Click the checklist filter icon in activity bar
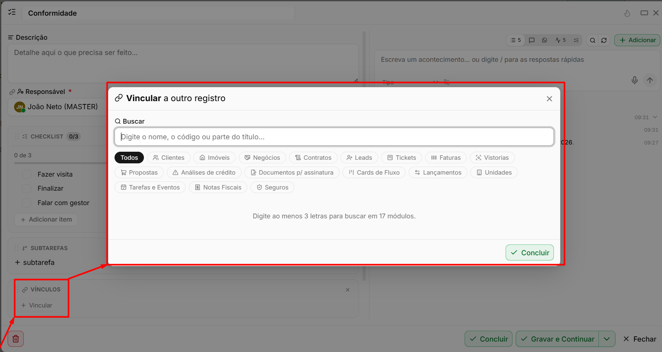 (576, 40)
